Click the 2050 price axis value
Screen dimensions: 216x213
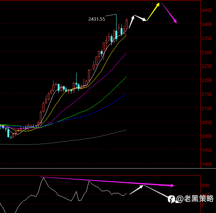[207, 123]
